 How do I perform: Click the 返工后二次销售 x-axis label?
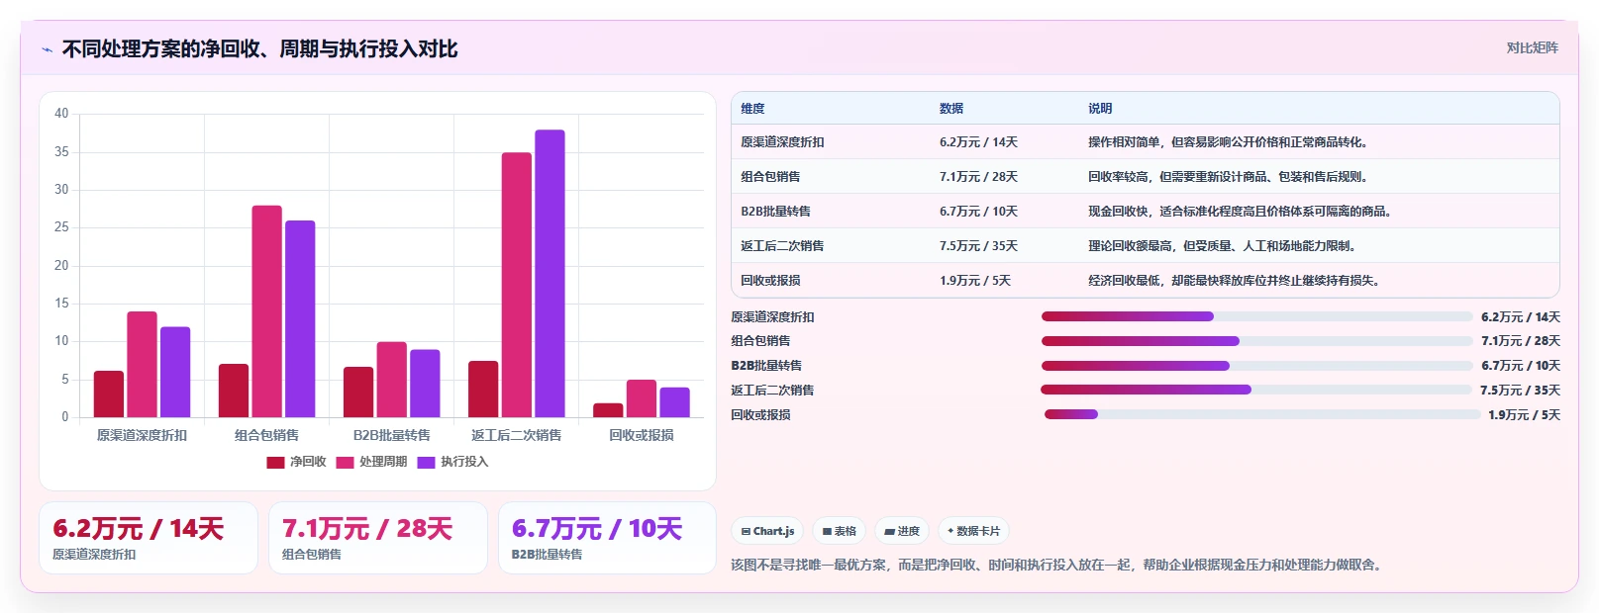(517, 435)
